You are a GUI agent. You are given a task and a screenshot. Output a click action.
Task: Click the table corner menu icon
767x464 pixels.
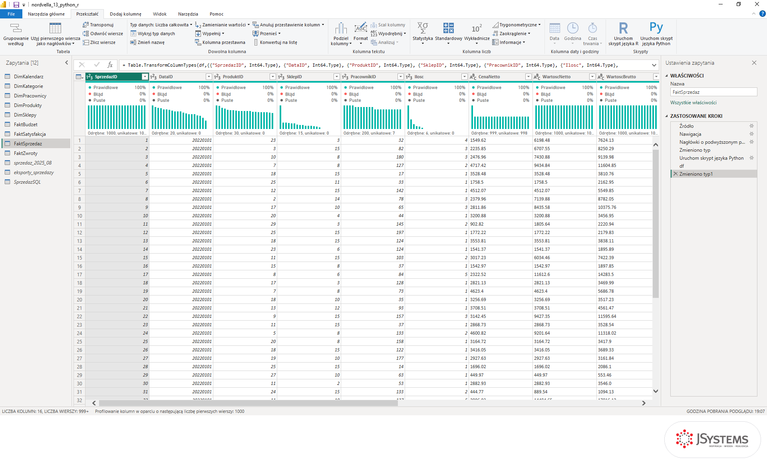[79, 77]
